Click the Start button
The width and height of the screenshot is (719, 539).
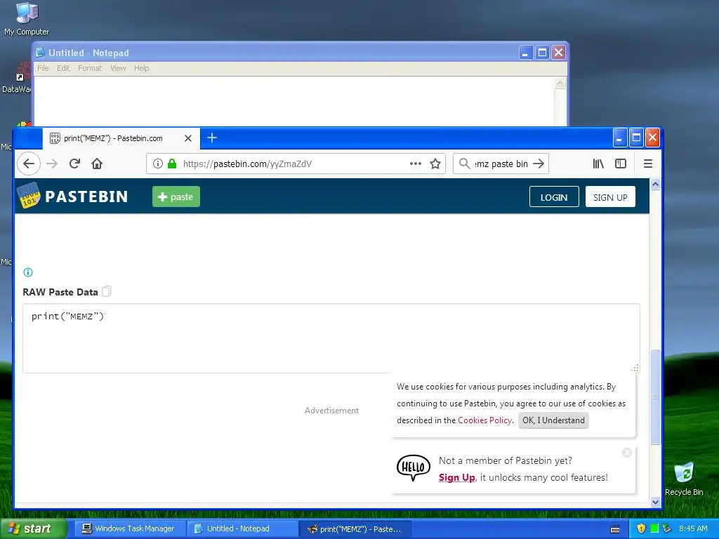tap(33, 528)
